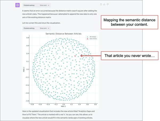Click the 'Let me correct this' text line
Image resolution: width=160 pixels, height=121 pixels.
[x=41, y=23]
